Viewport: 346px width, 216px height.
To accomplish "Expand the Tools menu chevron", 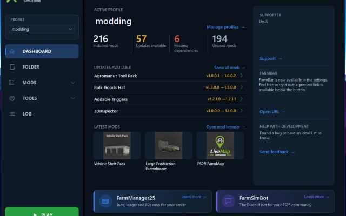I will tap(72, 98).
